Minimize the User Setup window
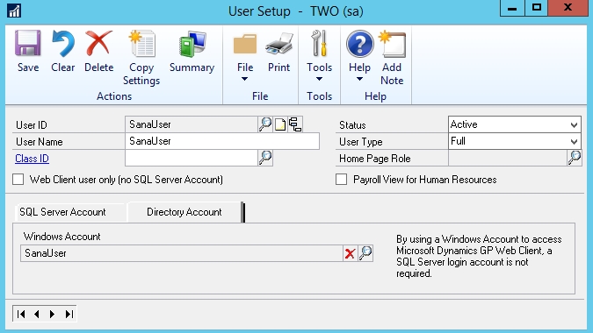The height and width of the screenshot is (333, 593). point(512,8)
